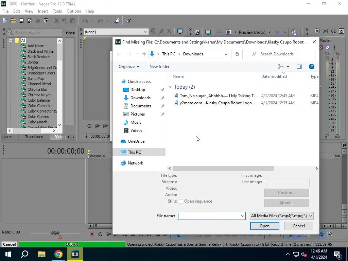Click the Record button in transport bar

click(x=92, y=234)
